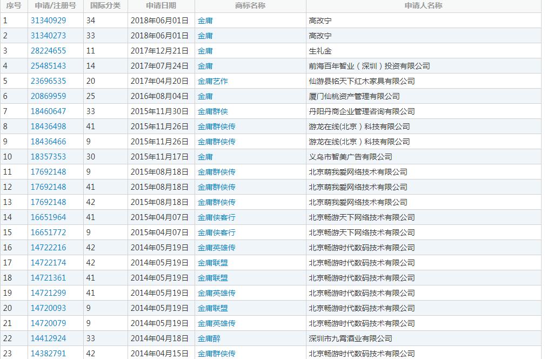Click the 金庸艺作 trademark name link
547x359 pixels.
[x=212, y=81]
